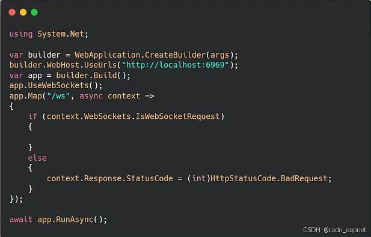Click the 'var app = builder.Build();' line
Viewport: 371px width, 237px height.
pyautogui.click(x=70, y=76)
